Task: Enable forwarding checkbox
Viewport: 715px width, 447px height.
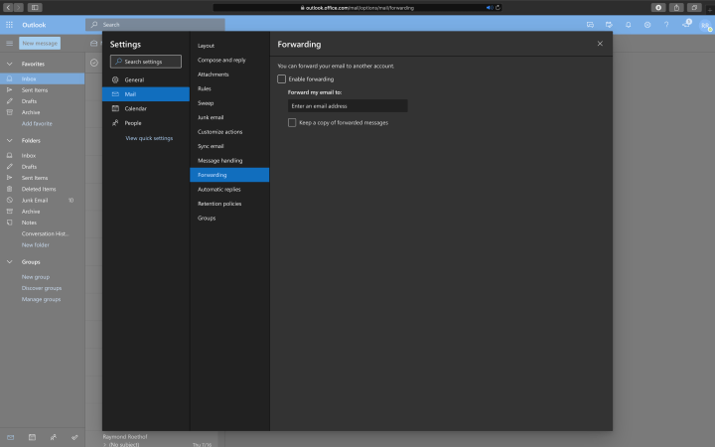Action: (x=282, y=78)
